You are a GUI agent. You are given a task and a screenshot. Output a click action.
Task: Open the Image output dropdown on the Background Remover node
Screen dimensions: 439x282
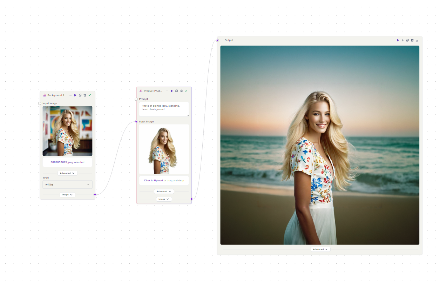[67, 195]
